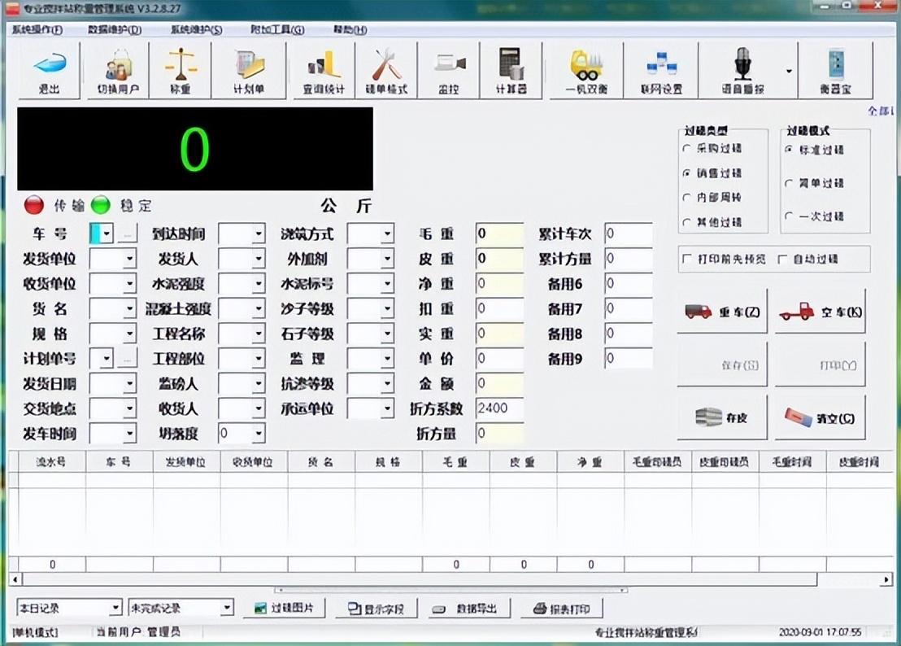The image size is (901, 646).
Task: Click the 净重 column header in table
Action: click(x=590, y=461)
